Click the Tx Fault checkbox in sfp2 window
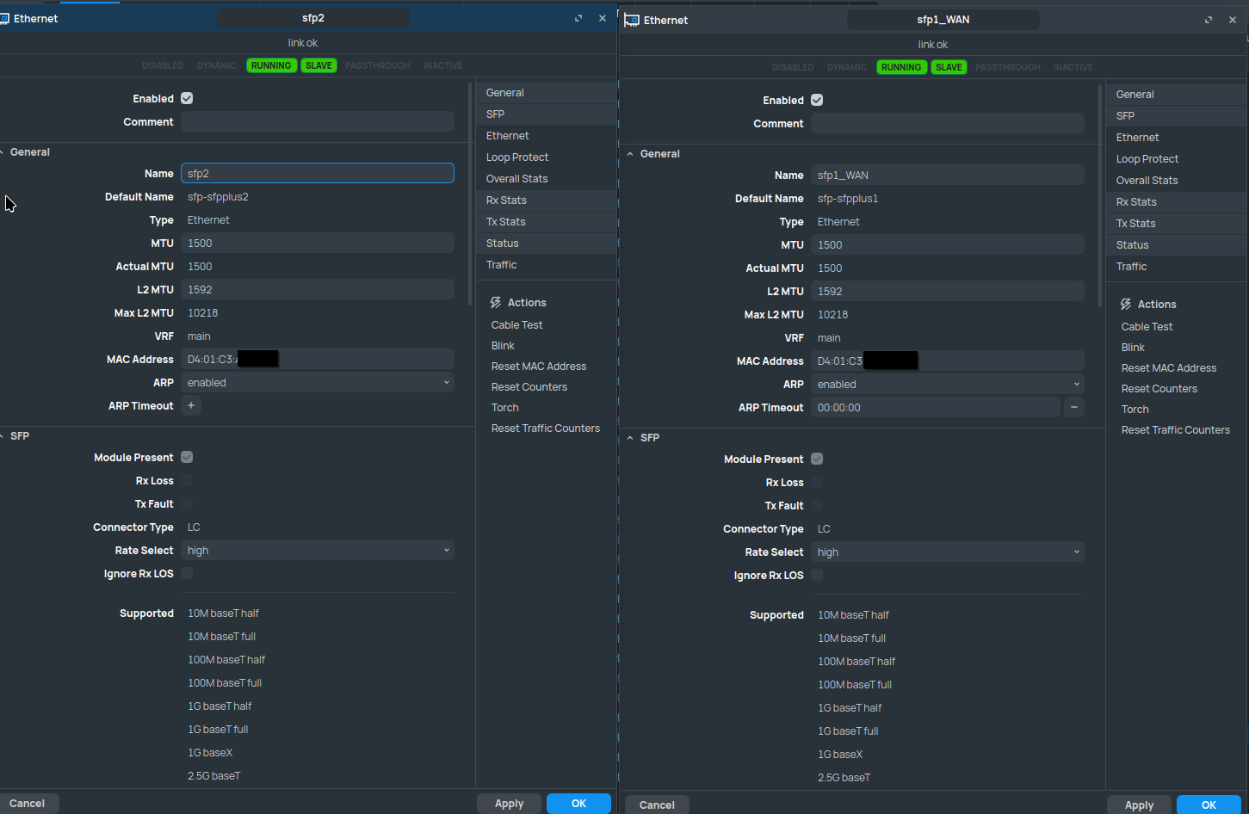The image size is (1249, 814). [187, 503]
